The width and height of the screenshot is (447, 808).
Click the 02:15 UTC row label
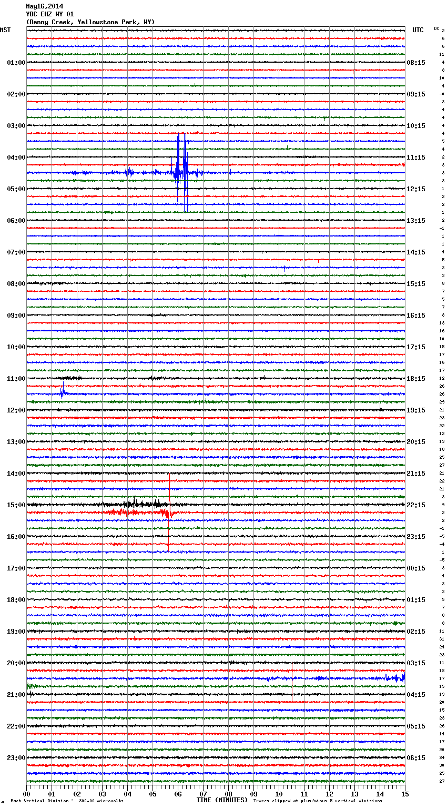click(x=416, y=631)
